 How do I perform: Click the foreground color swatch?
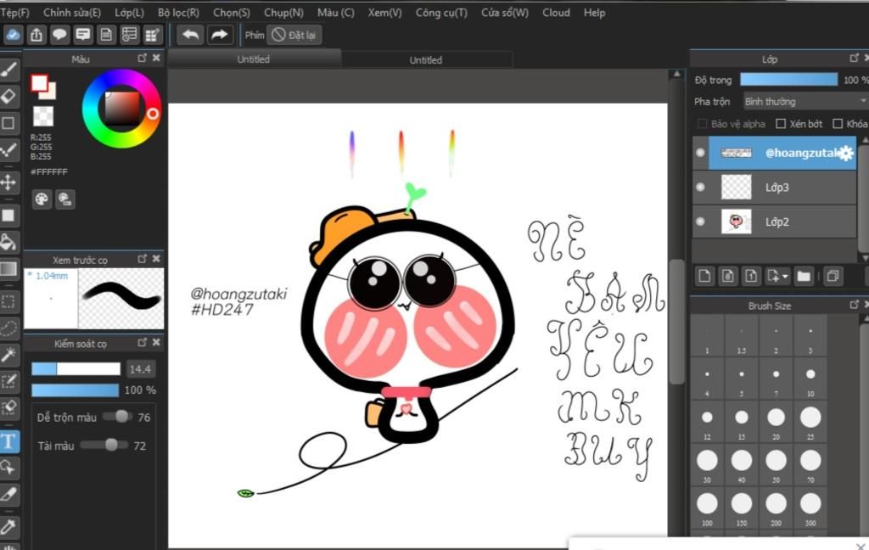39,83
